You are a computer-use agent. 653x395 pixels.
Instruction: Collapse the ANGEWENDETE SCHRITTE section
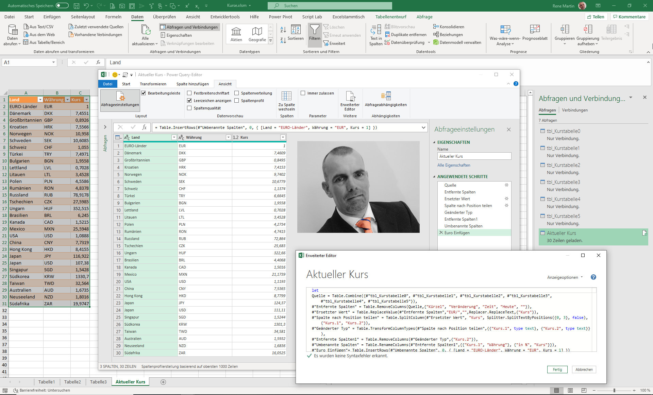click(x=434, y=176)
